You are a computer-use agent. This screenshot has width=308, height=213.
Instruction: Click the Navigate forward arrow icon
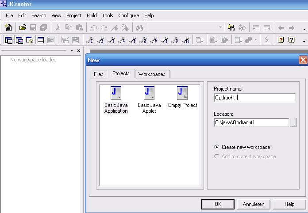click(x=292, y=28)
